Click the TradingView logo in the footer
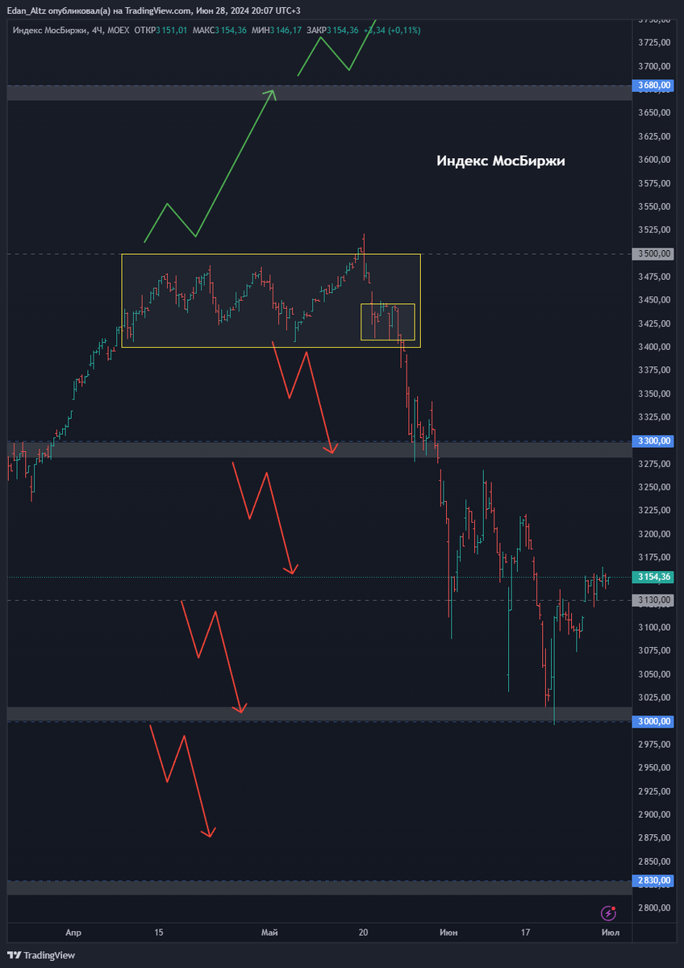 coord(41,955)
